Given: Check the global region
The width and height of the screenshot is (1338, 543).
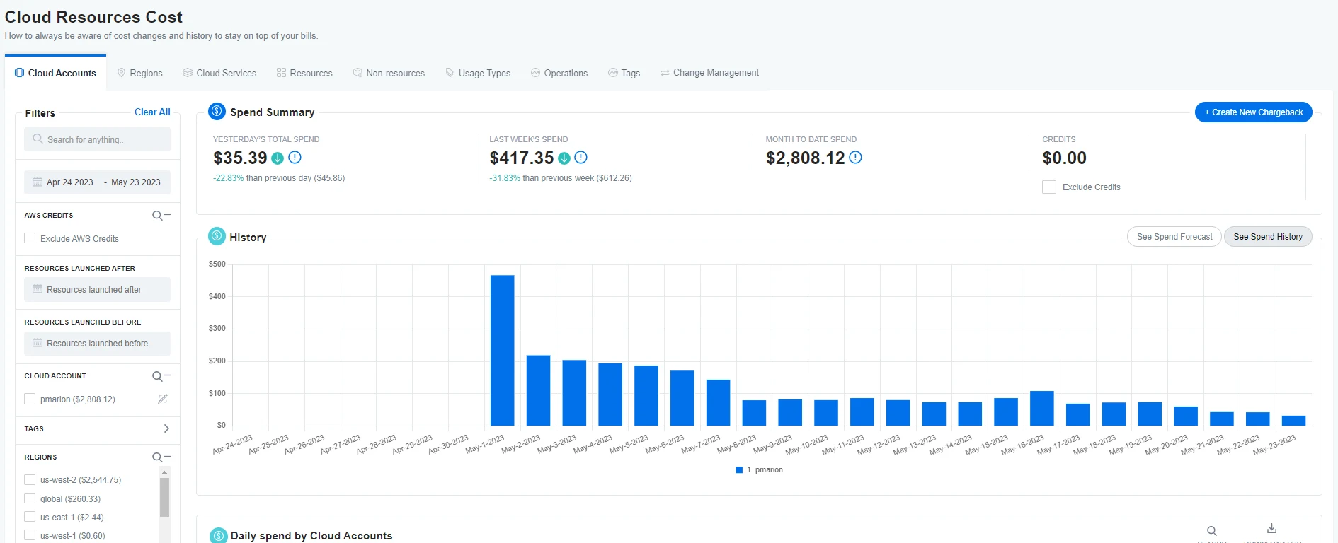Looking at the screenshot, I should (x=30, y=498).
